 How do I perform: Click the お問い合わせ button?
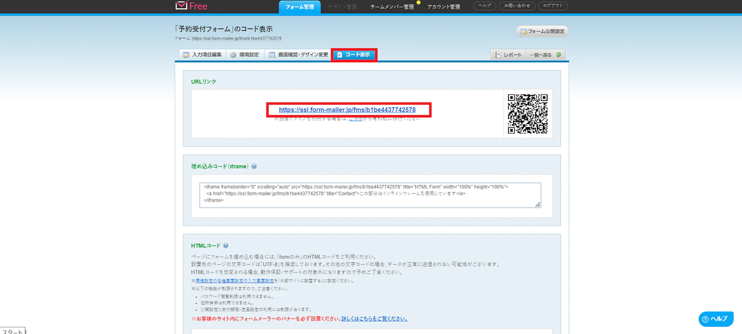tap(517, 6)
